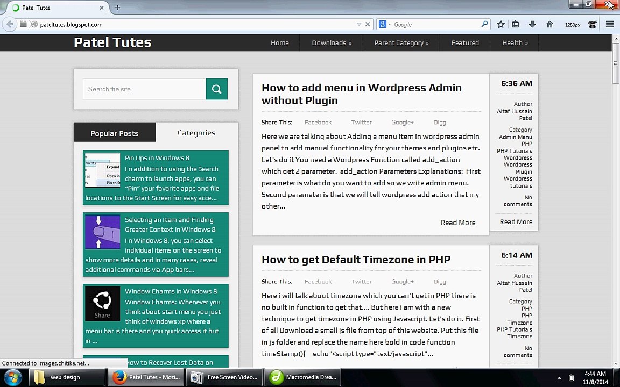Expand the Parent Category menu
620x387 pixels.
coord(401,42)
